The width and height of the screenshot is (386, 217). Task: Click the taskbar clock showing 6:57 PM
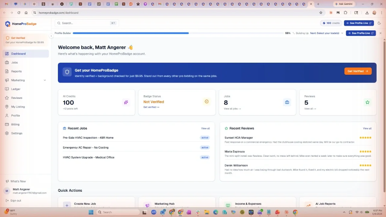click(x=378, y=212)
